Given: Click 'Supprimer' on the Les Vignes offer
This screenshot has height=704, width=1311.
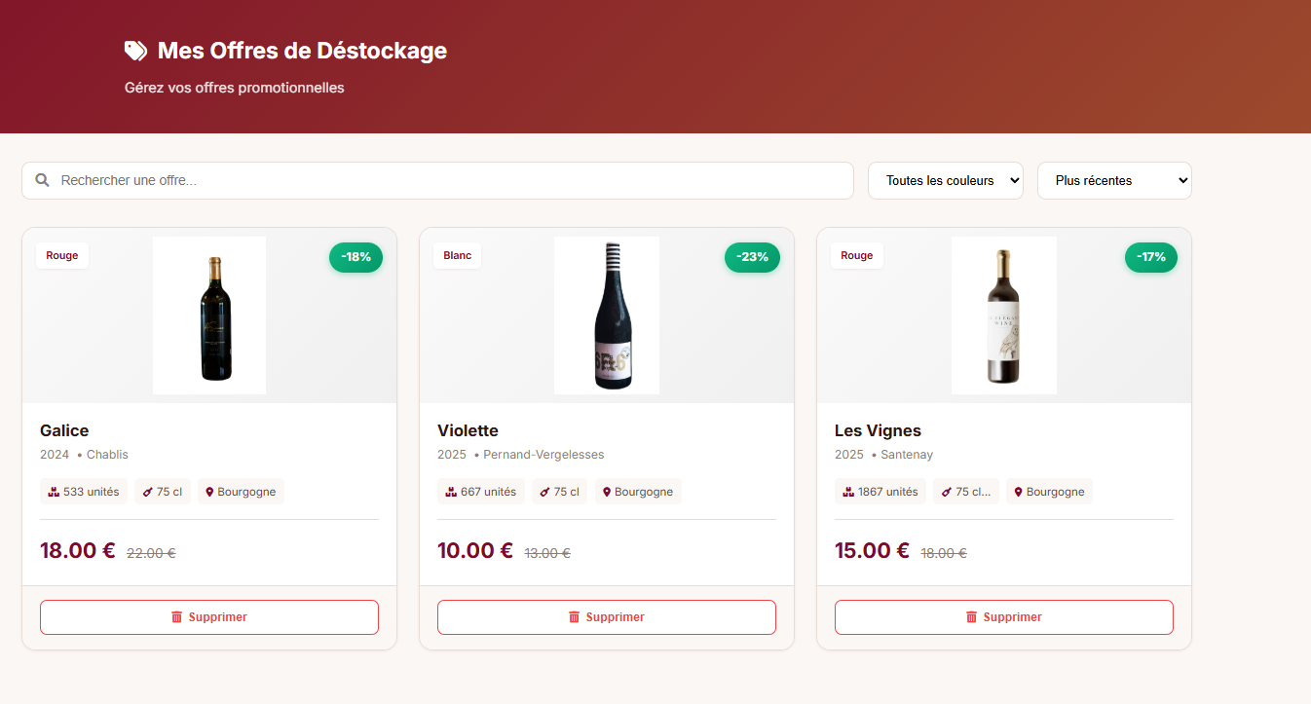Looking at the screenshot, I should 1003,616.
